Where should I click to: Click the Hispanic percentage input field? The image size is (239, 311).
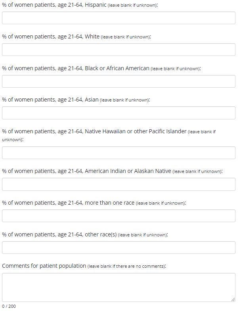pos(119,18)
